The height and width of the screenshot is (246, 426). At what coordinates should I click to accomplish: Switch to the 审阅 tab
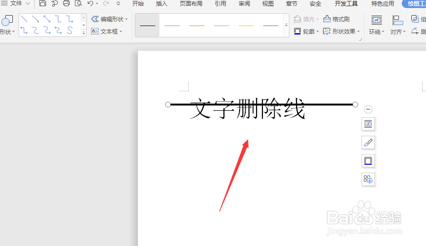pyautogui.click(x=244, y=3)
